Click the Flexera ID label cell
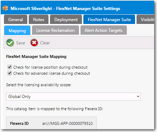The width and height of the screenshot is (157, 132). click(x=19, y=123)
